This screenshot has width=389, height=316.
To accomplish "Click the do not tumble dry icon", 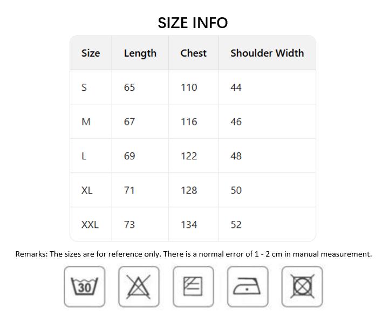I will click(x=302, y=286).
